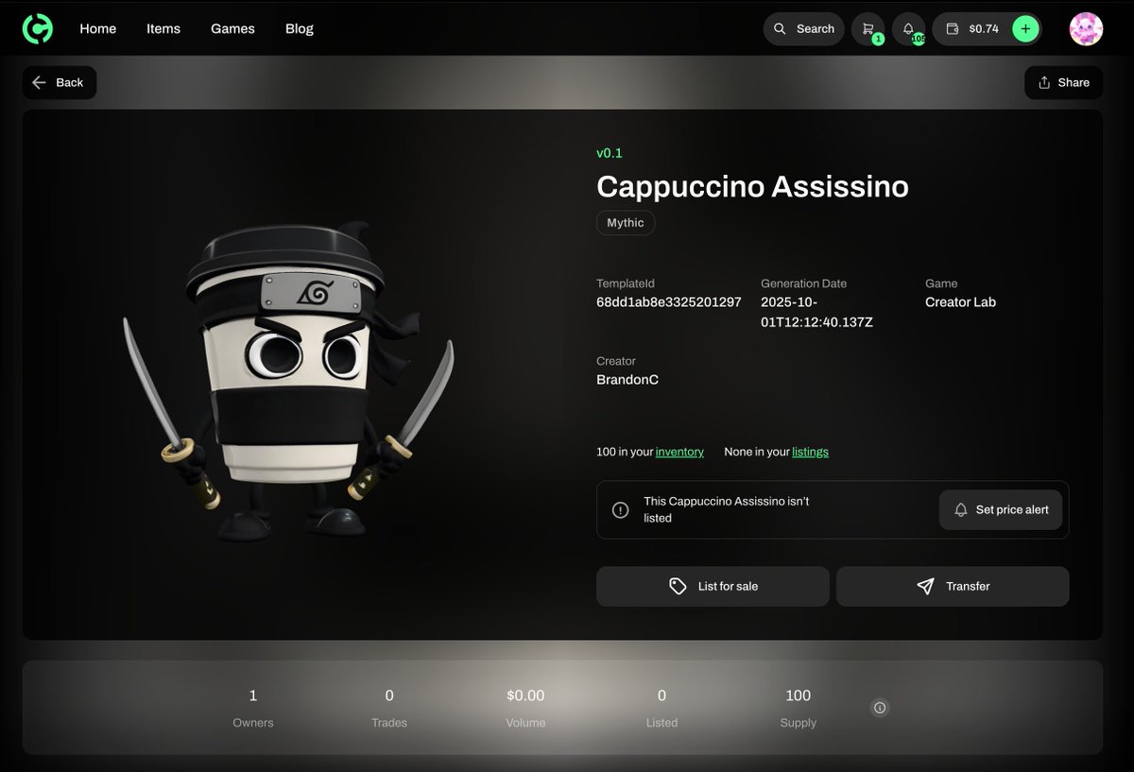Open the Items menu
The image size is (1134, 772).
point(163,28)
